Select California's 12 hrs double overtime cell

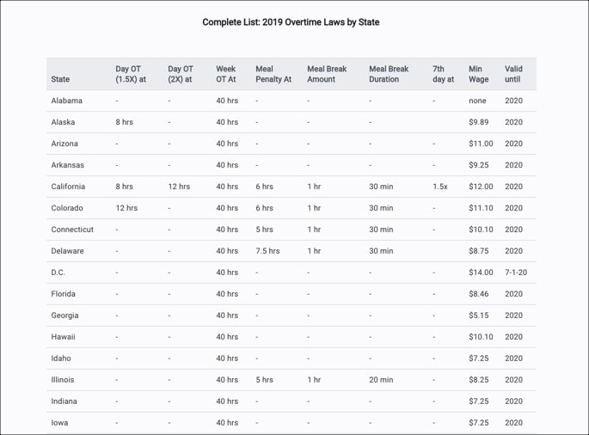click(179, 187)
